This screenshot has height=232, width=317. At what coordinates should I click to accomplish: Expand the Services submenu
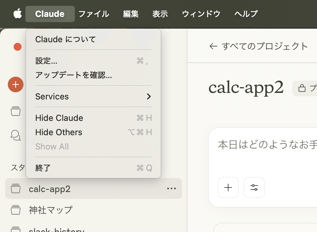52,97
